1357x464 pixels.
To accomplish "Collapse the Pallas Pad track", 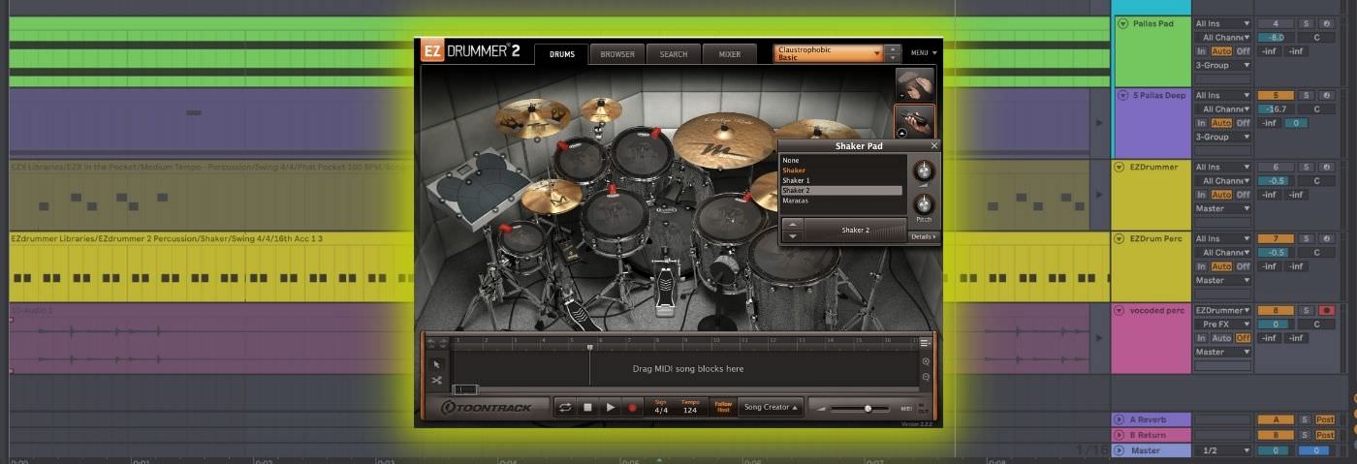I will [1122, 23].
